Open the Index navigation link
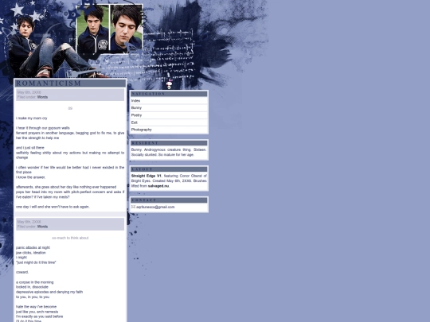The width and height of the screenshot is (430, 322). click(169, 101)
